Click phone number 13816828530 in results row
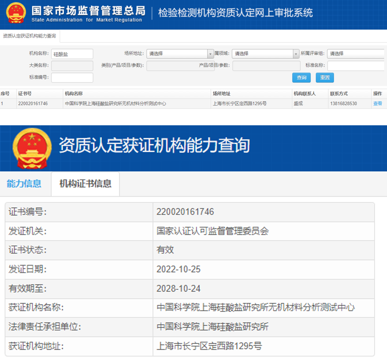This screenshot has width=387, height=359. [344, 104]
